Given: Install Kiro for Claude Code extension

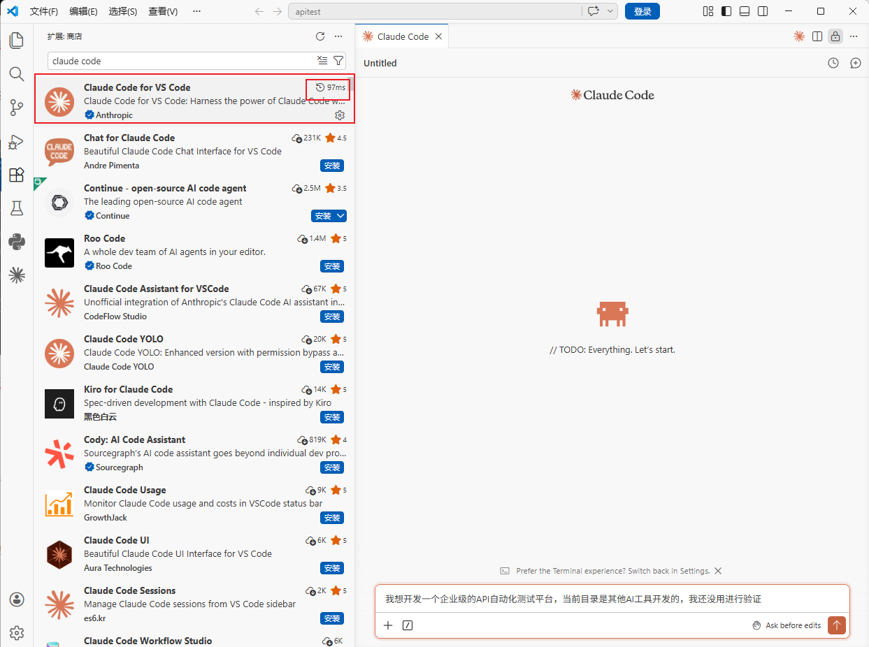Looking at the screenshot, I should (x=332, y=417).
